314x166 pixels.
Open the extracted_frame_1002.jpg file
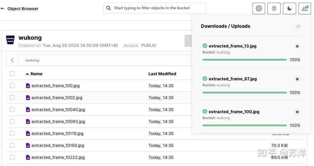coord(57,98)
